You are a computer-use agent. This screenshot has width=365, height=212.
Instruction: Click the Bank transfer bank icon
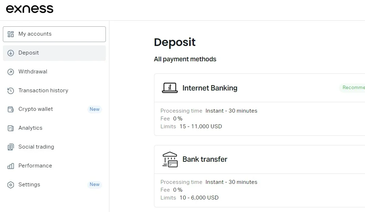[170, 159]
